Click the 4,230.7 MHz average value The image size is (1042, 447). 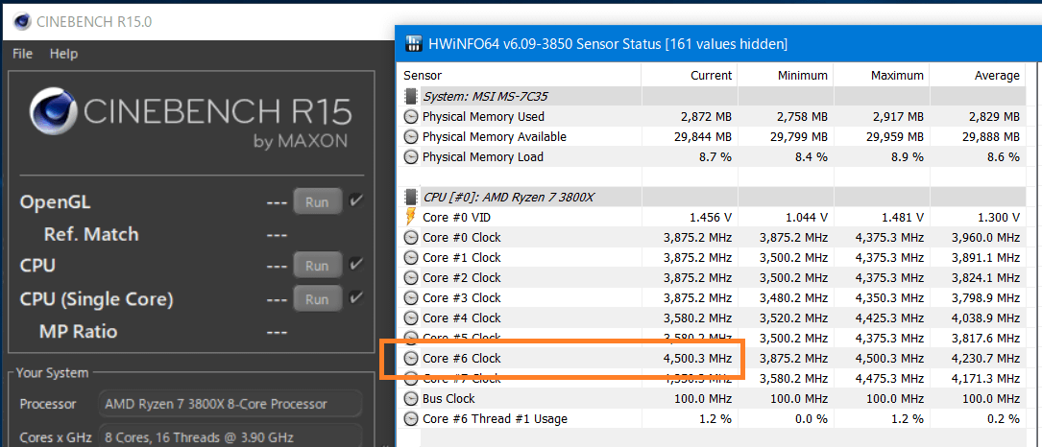986,359
